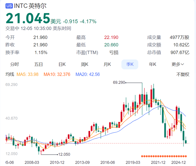The image size is (196, 166).
Task: Click the 40.670 y-axis label
Action: [x=11, y=118]
